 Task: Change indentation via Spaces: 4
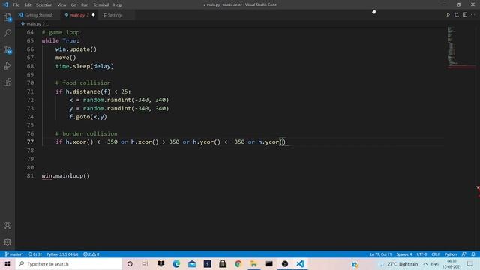pos(404,254)
